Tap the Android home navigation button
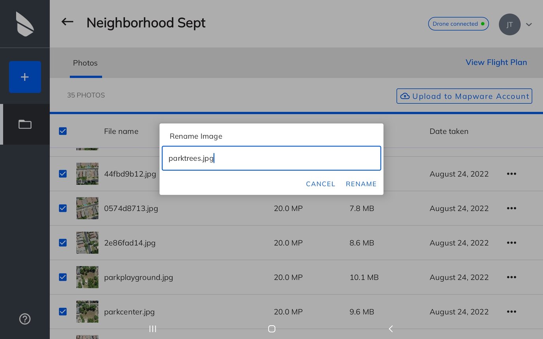 point(271,329)
